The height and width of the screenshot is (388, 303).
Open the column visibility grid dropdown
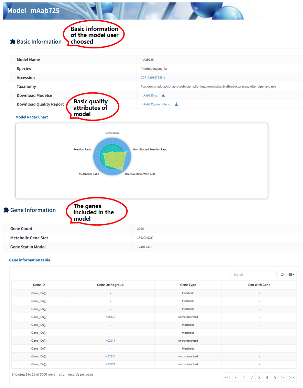(x=291, y=274)
